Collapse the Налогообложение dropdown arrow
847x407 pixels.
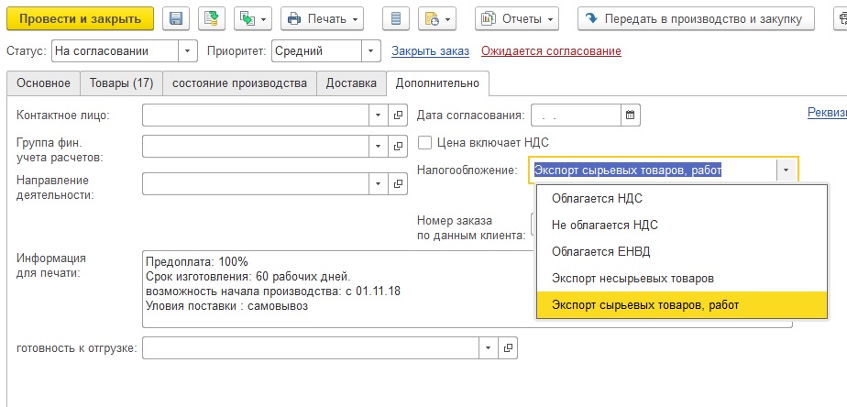786,170
